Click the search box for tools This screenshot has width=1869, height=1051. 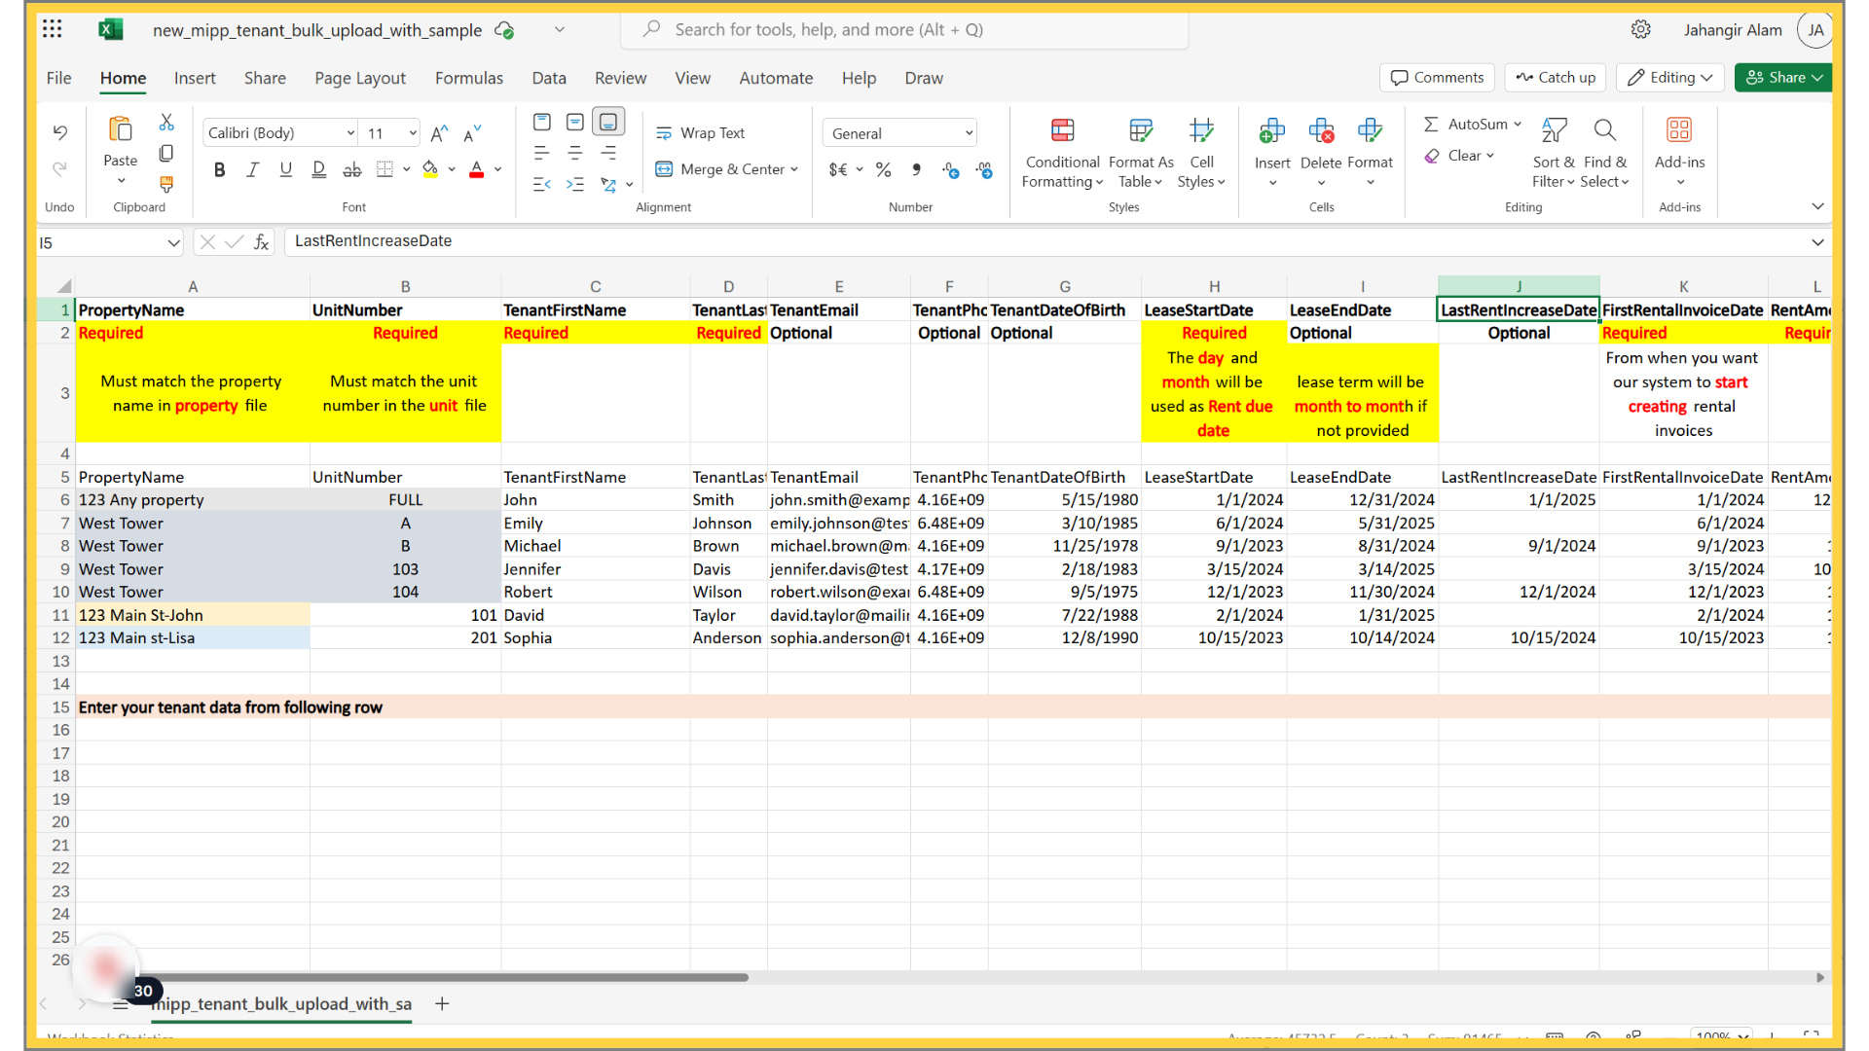(x=904, y=29)
